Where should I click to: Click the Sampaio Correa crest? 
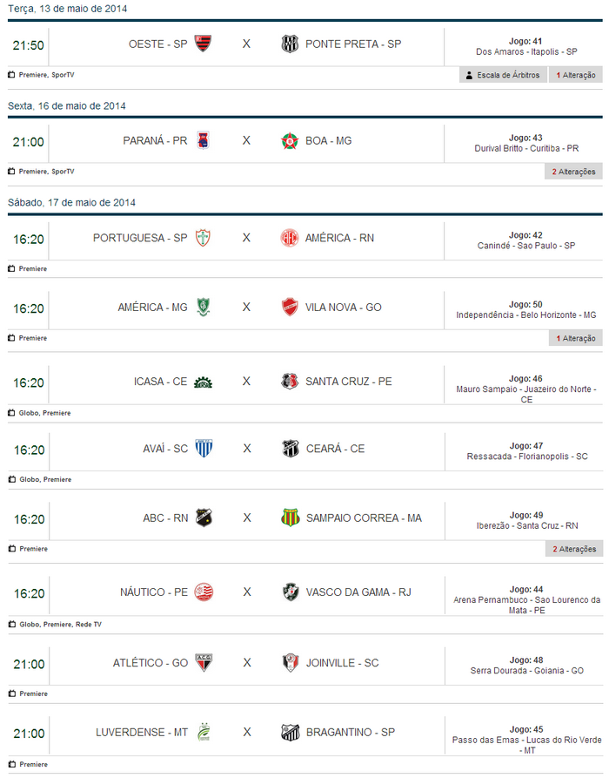pyautogui.click(x=290, y=518)
